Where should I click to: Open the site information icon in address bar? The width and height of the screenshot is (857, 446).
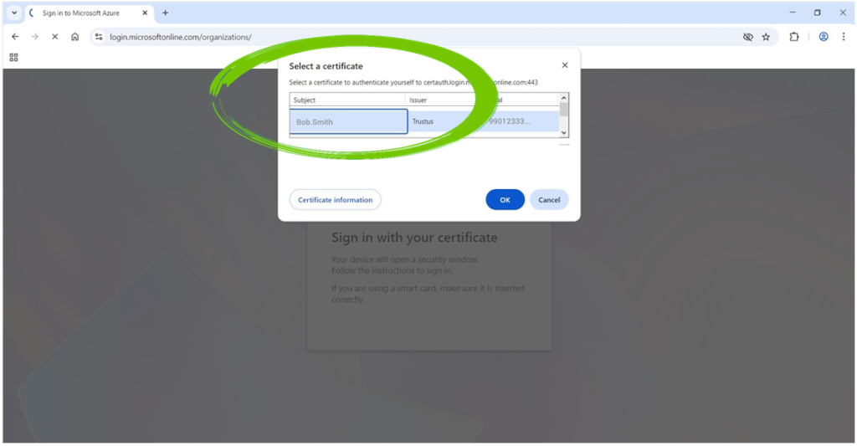99,37
